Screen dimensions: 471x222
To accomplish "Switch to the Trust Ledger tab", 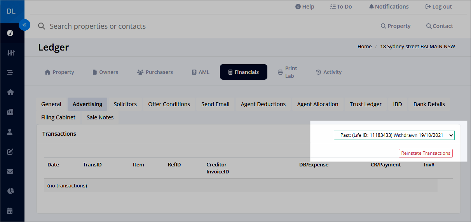I will tap(366, 104).
